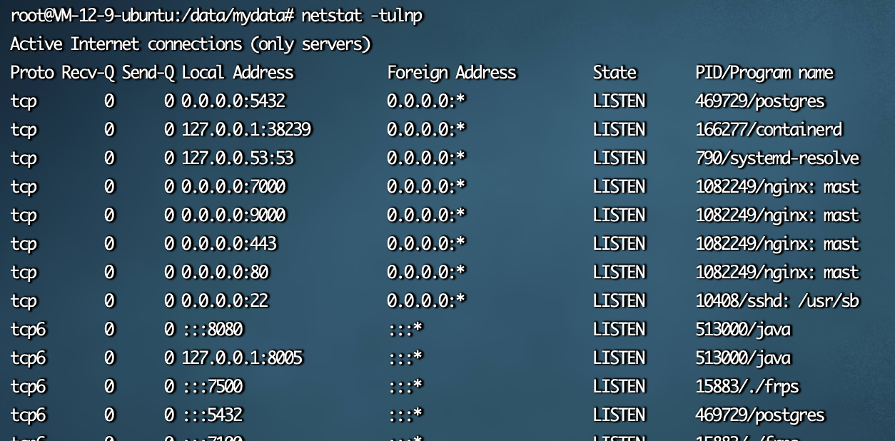Click the 0.0.0.0:9000 local address
Viewport: 895px width, 441px height.
pos(233,215)
